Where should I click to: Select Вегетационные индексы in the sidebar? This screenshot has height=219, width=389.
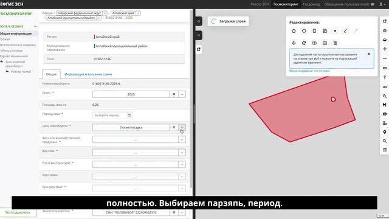tap(18, 45)
